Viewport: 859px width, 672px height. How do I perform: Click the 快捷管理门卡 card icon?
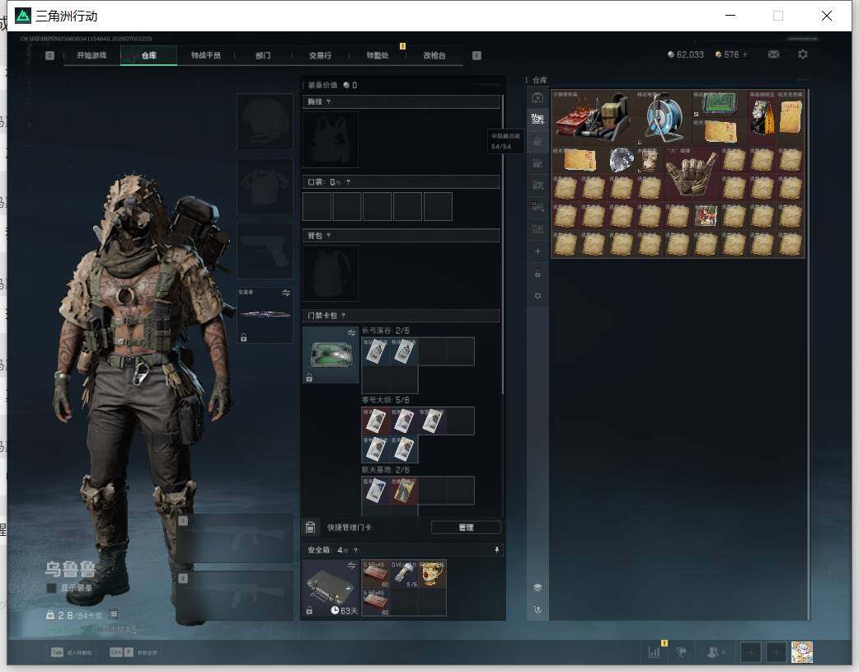(310, 528)
